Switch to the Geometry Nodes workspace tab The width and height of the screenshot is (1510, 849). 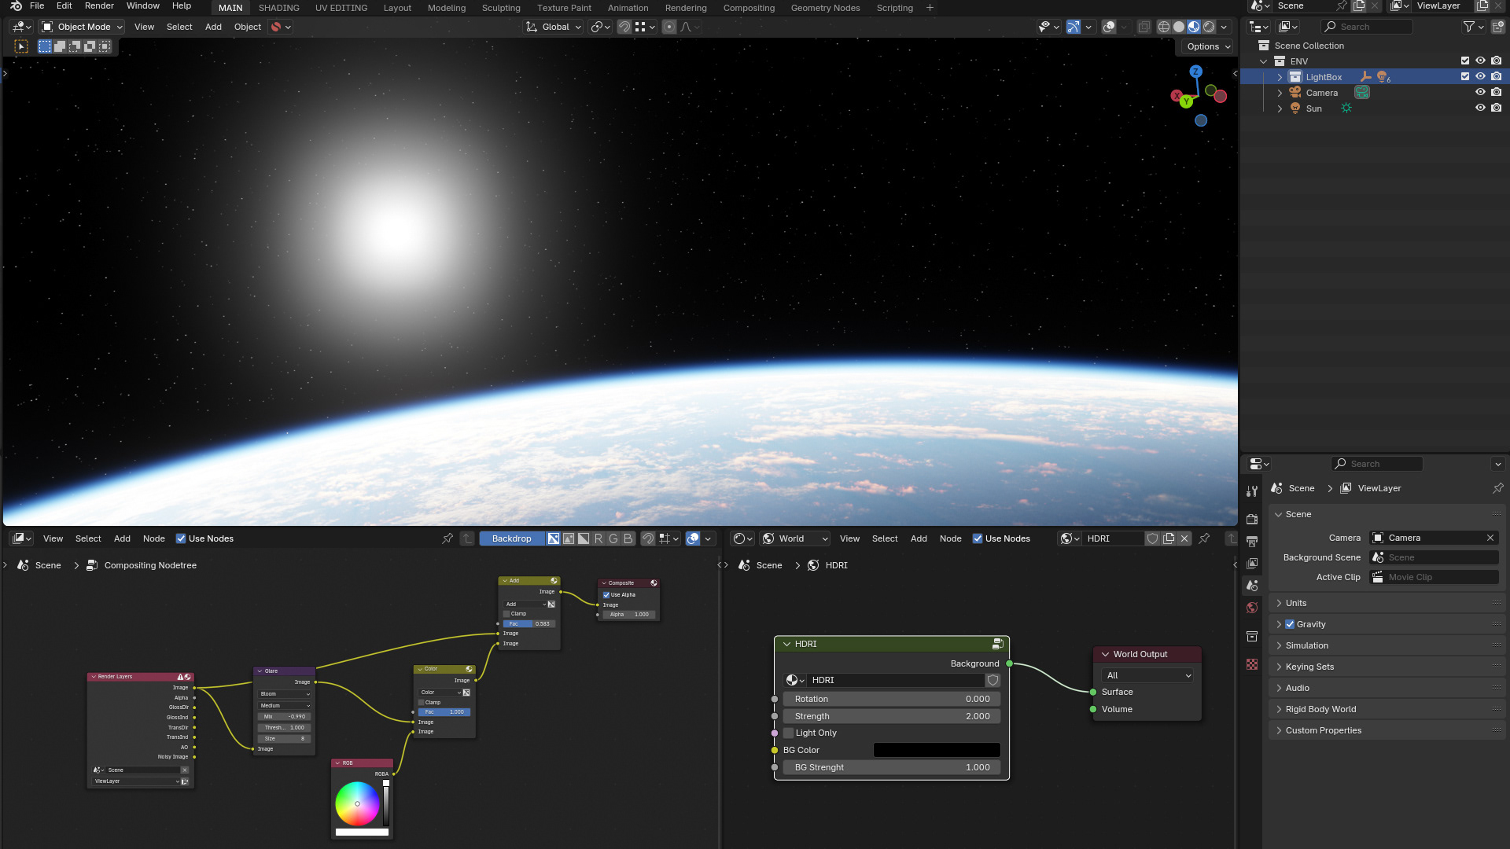coord(825,8)
